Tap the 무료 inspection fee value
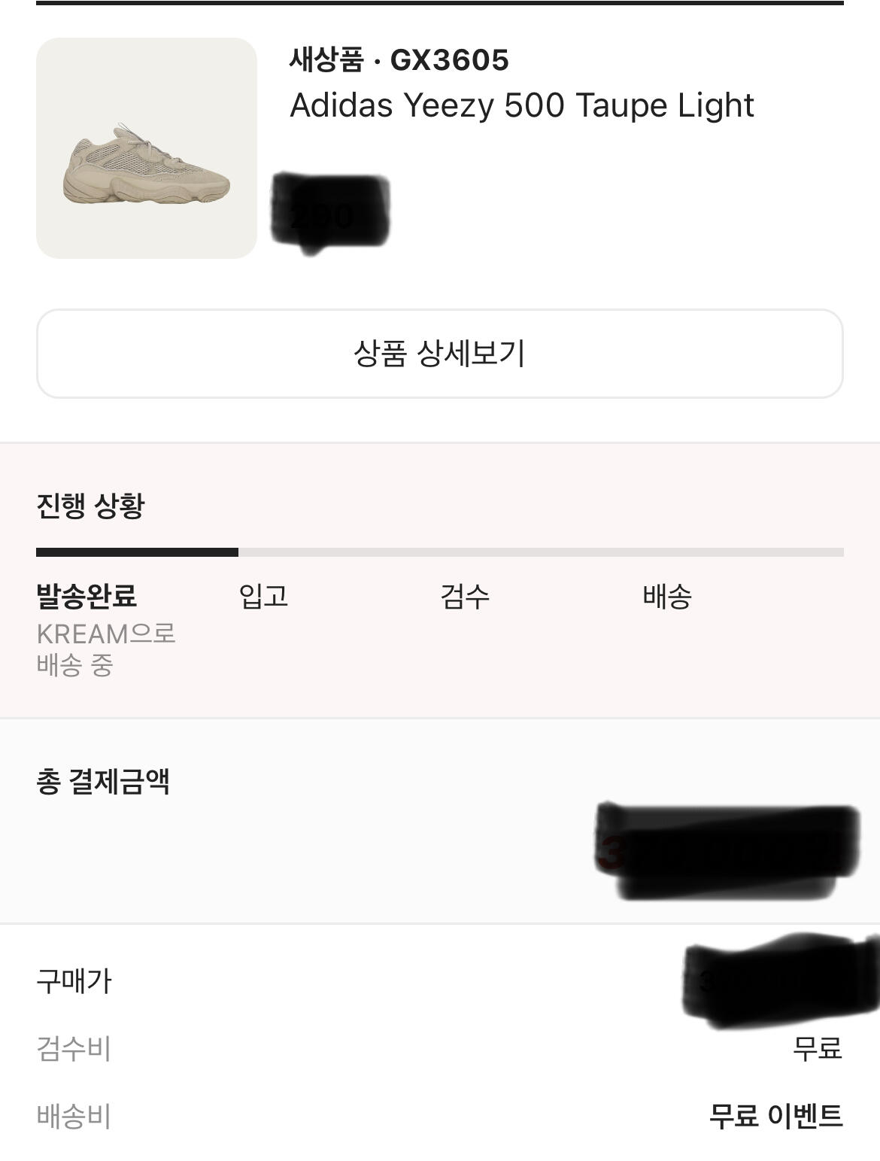This screenshot has width=880, height=1161. click(x=818, y=1048)
